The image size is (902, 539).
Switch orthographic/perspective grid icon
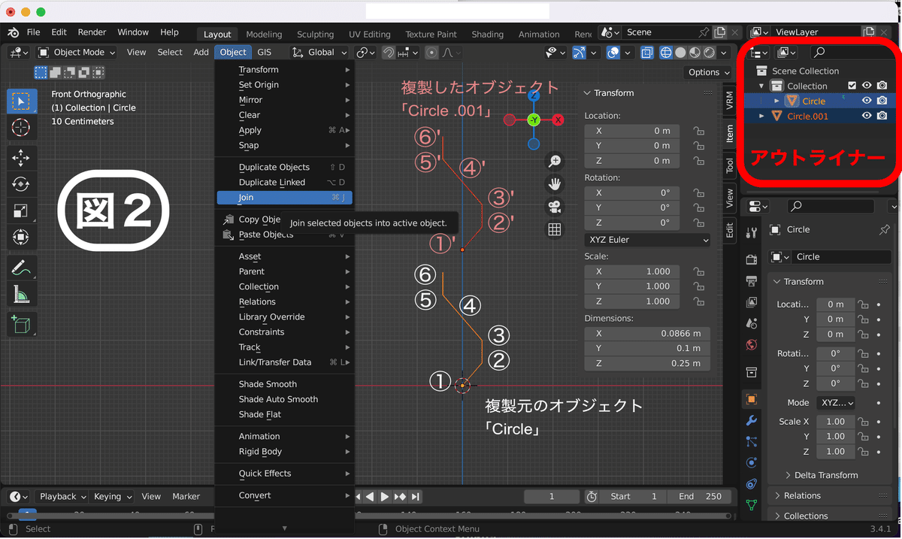pos(555,230)
